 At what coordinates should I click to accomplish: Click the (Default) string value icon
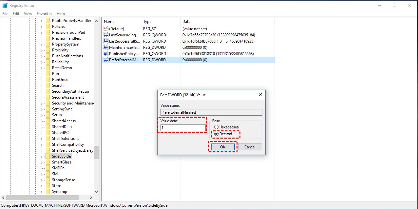click(x=105, y=29)
